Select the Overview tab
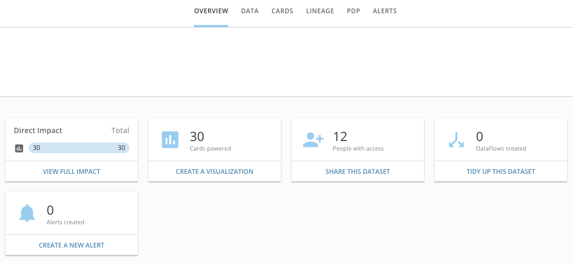Screen dimensions: 573x264 pyautogui.click(x=211, y=11)
